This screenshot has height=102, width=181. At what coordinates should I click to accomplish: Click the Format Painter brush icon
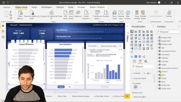(11, 18)
